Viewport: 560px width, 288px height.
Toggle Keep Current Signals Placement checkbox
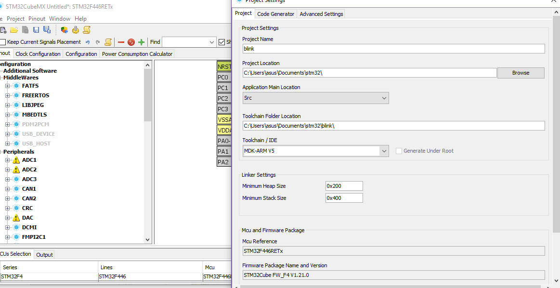3,42
